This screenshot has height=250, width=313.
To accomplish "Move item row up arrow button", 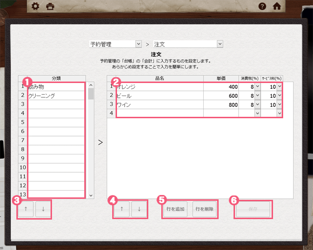I will coord(122,209).
